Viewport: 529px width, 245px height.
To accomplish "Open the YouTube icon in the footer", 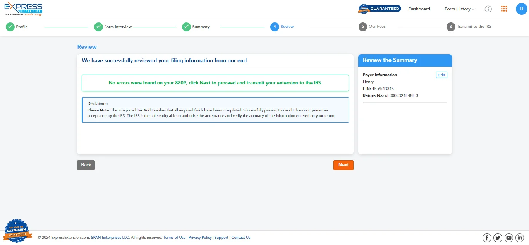I will [509, 237].
